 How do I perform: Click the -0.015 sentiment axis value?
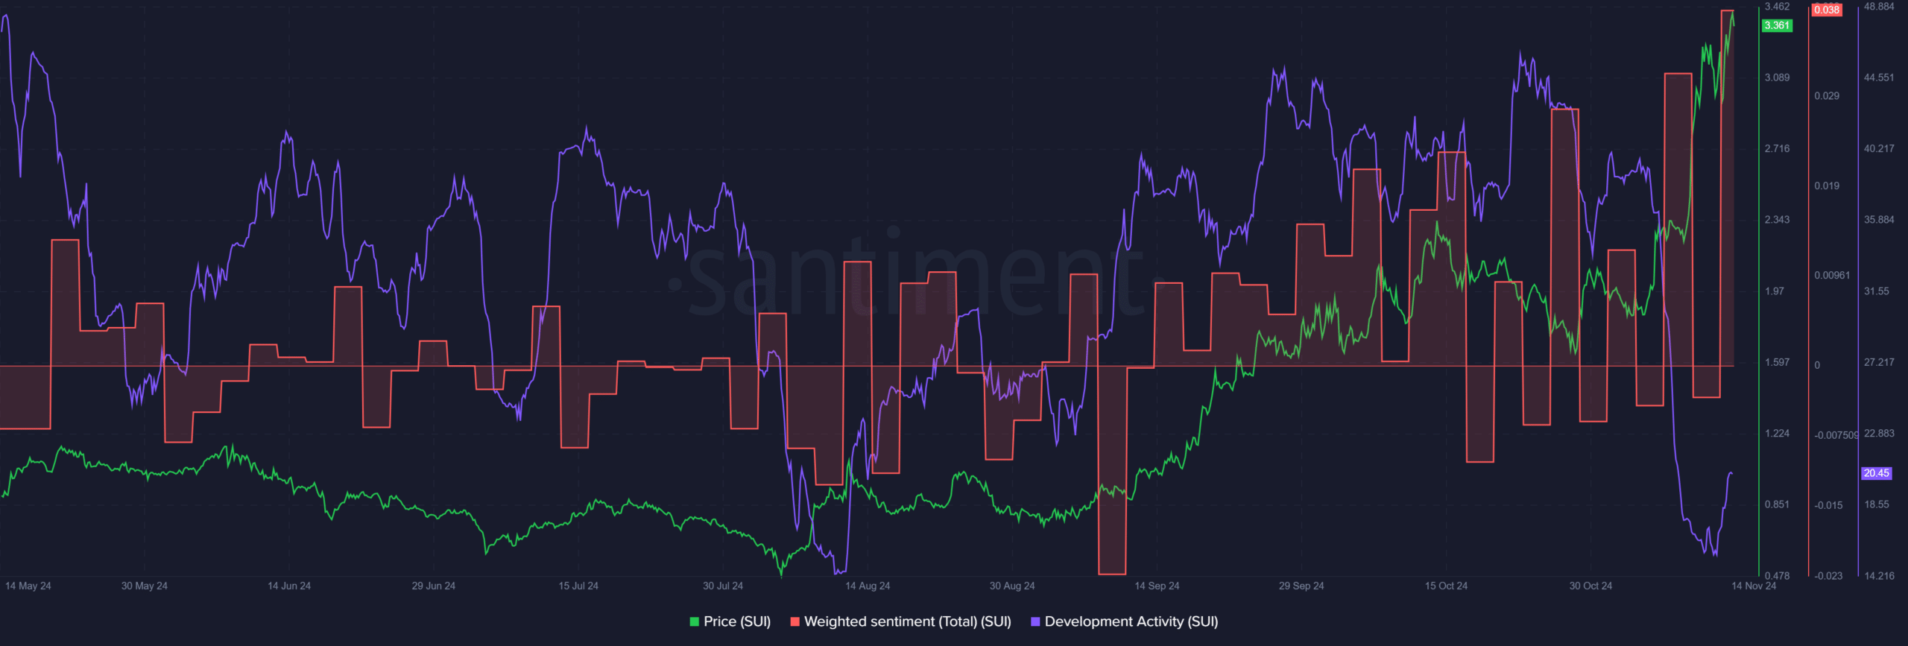click(x=1828, y=505)
